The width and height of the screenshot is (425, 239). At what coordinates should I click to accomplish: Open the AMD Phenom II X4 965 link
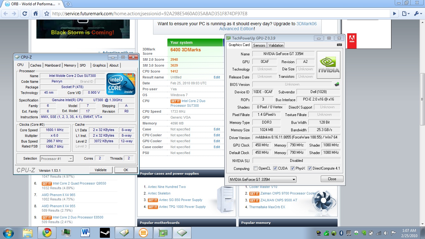[x=58, y=195]
